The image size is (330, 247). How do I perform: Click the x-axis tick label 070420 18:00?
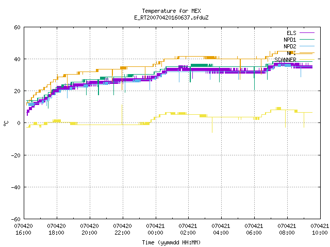pos(56,230)
